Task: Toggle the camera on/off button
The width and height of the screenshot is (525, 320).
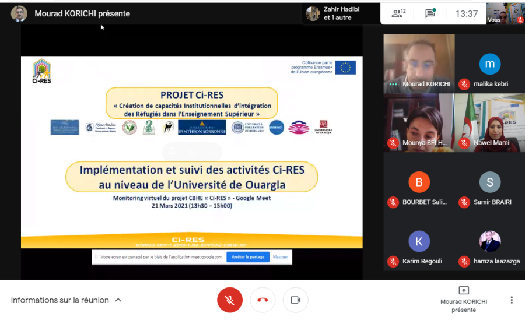Action: click(x=295, y=300)
